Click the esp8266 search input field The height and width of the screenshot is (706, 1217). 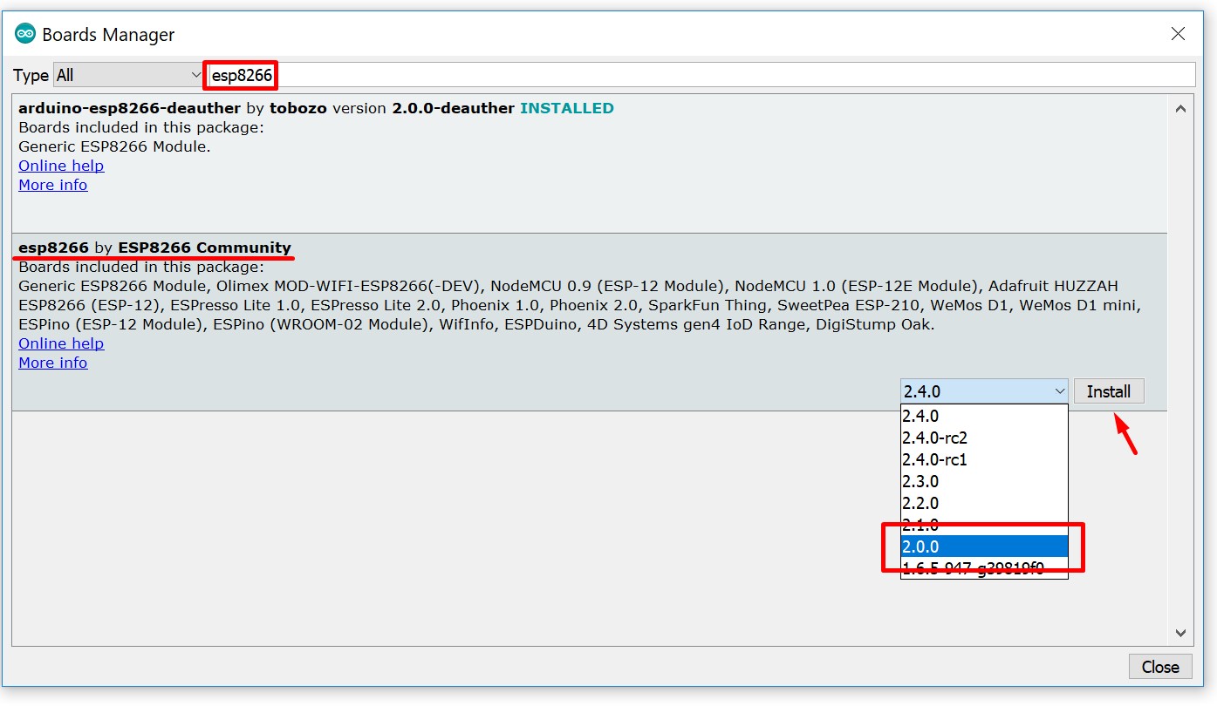tap(701, 75)
